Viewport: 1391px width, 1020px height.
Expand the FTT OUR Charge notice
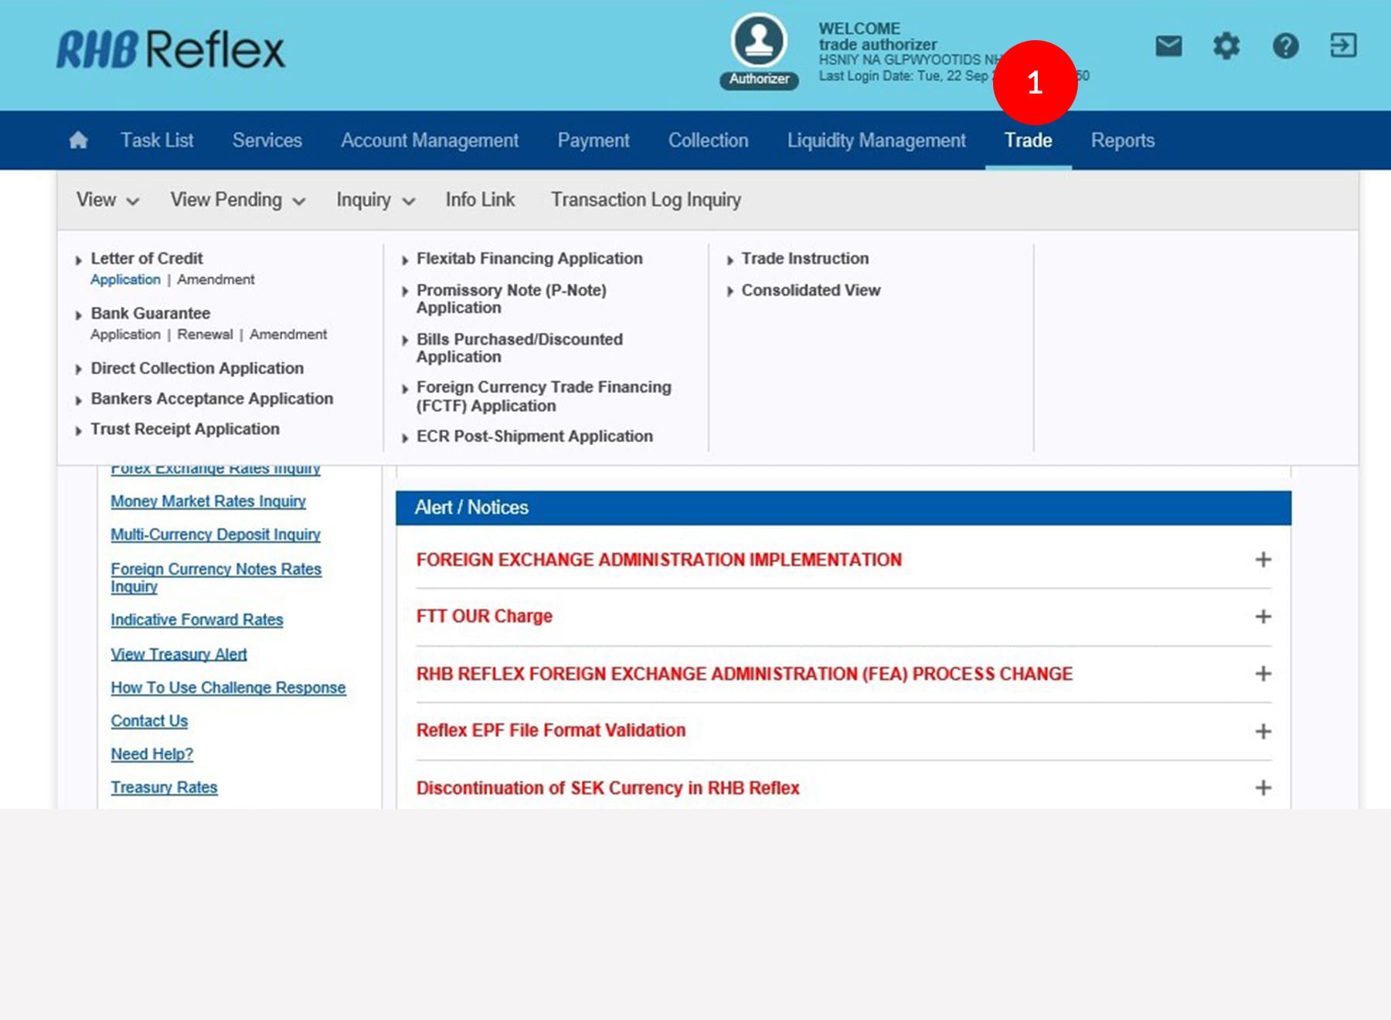(x=1263, y=617)
